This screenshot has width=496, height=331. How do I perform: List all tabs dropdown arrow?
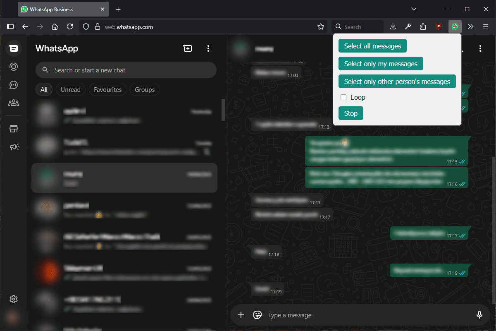pyautogui.click(x=414, y=9)
